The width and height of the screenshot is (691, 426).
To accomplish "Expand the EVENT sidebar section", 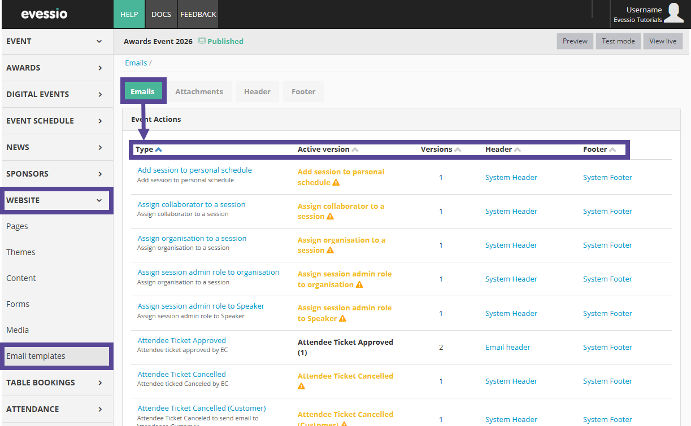I will coord(57,41).
